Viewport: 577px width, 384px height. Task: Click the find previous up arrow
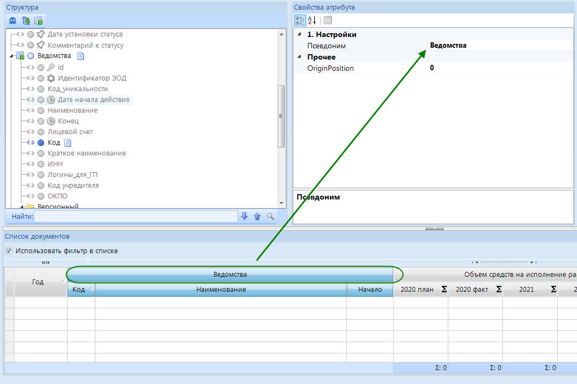pyautogui.click(x=257, y=216)
